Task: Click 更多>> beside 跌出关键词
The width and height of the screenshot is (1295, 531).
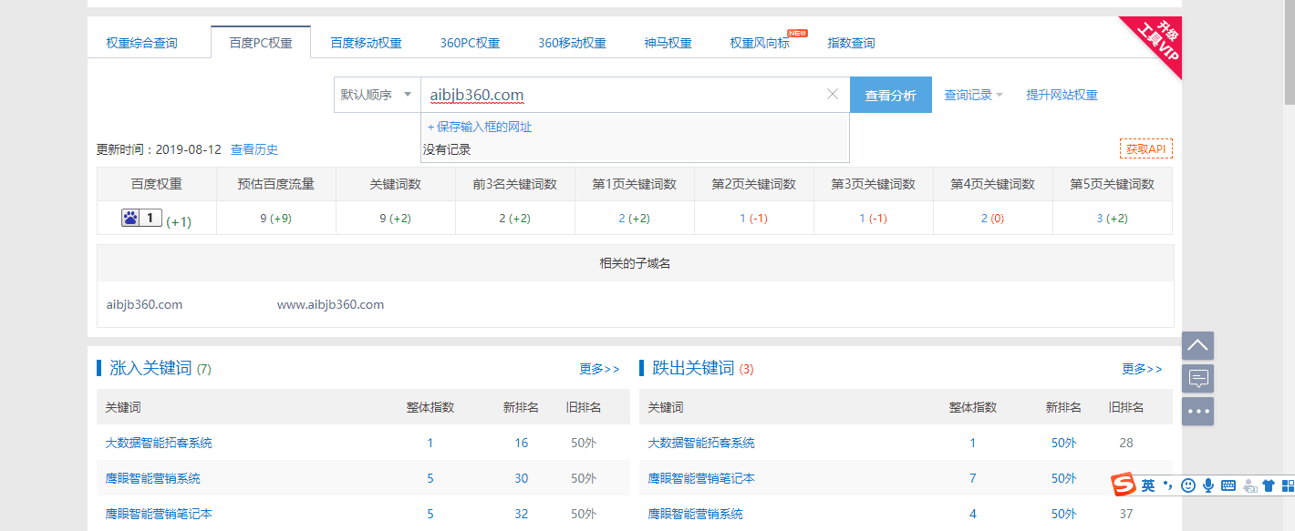Action: (1142, 369)
